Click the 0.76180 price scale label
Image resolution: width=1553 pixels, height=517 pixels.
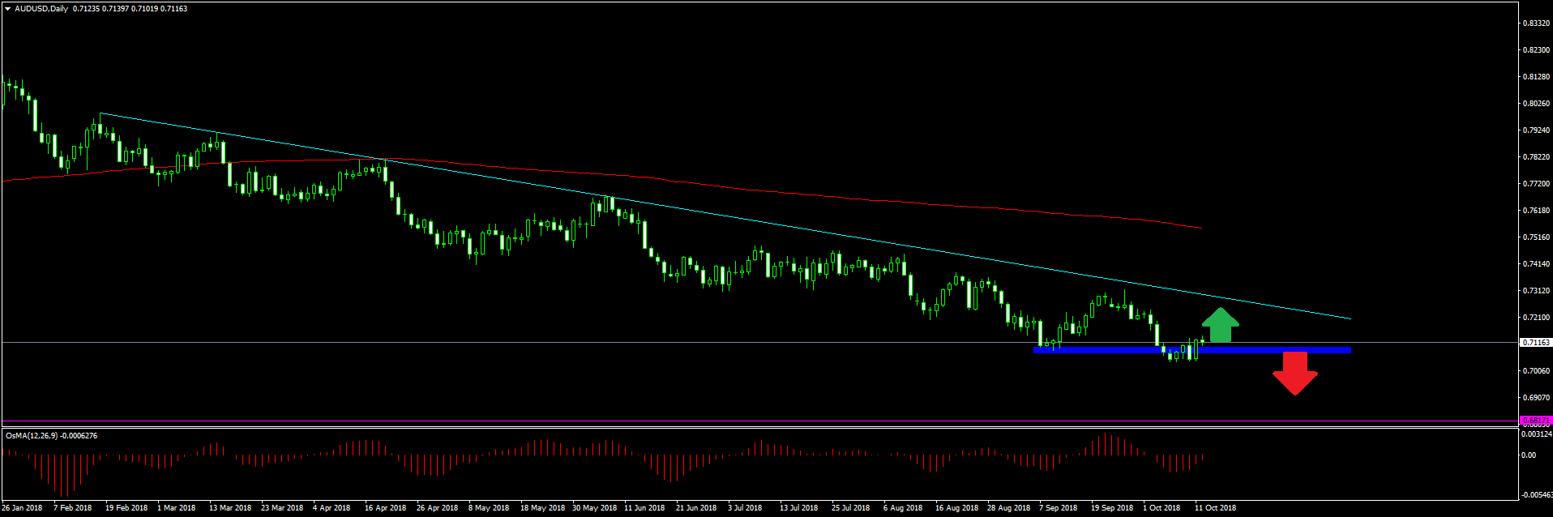pyautogui.click(x=1537, y=211)
